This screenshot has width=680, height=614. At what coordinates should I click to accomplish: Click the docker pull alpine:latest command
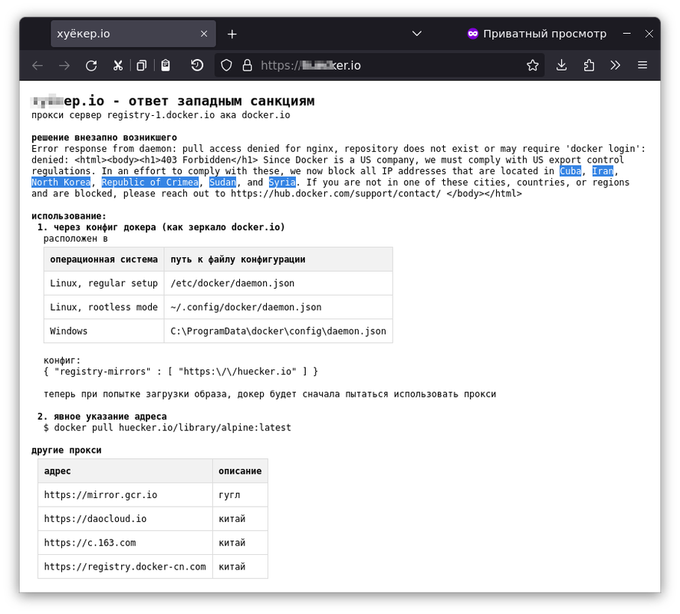point(167,427)
